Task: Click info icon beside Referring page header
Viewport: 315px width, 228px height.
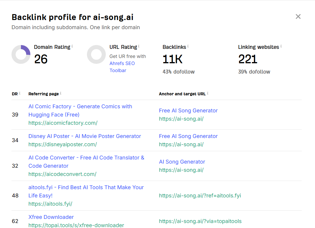Action: pos(61,93)
